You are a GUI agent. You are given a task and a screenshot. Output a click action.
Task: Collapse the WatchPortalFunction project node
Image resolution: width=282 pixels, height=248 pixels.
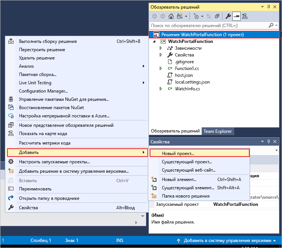(154, 41)
